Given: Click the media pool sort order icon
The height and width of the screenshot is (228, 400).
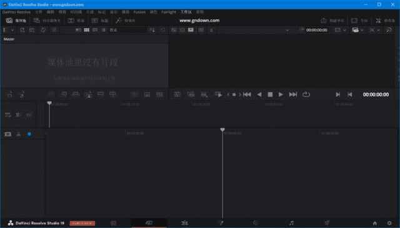Looking at the screenshot, I should [152, 30].
